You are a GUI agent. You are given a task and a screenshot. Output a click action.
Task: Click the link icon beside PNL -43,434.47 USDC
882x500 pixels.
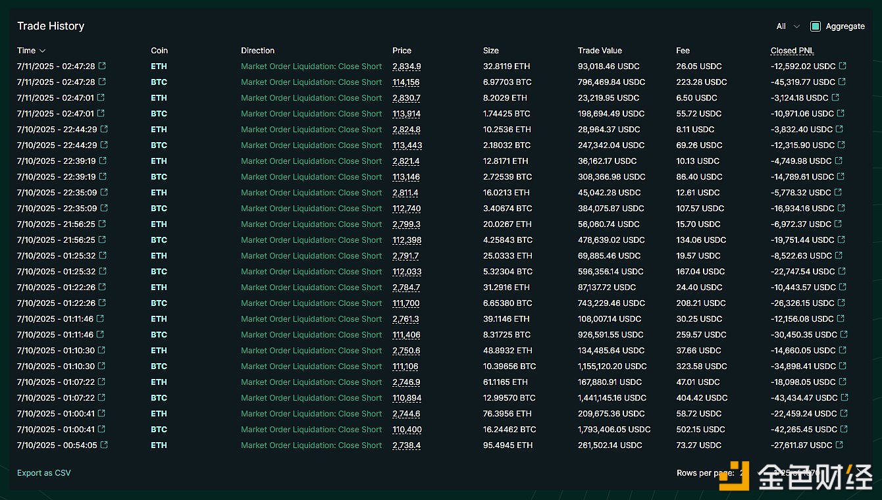844,398
